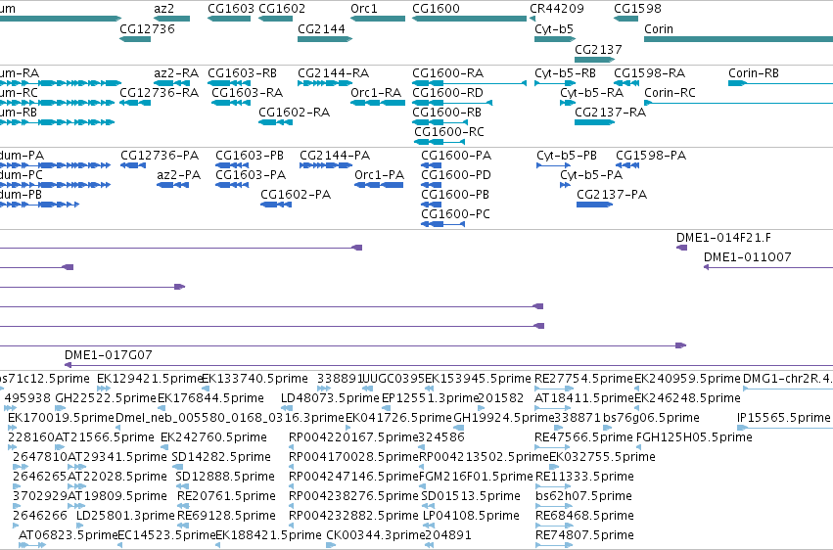Select transcript CG1603-RA
The image size is (833, 550).
point(231,103)
